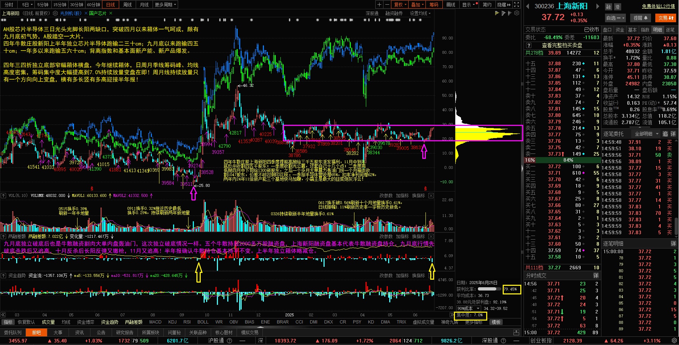Close the VOL indicator panel
679x345 pixels.
(431, 195)
